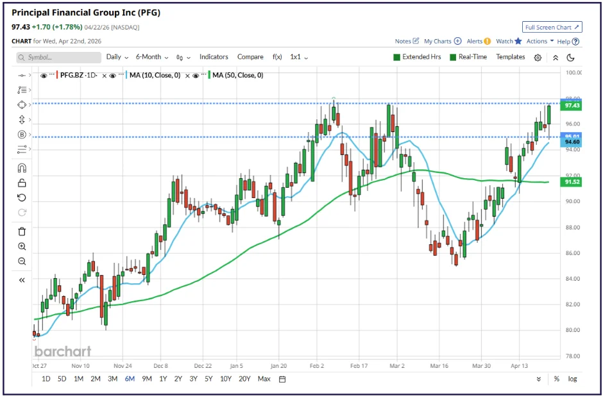Open the Daily frequency dropdown

pos(117,57)
